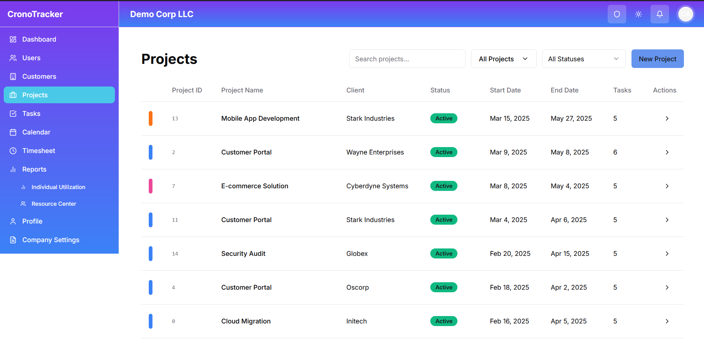
Task: Select the Mobile App Development project name
Action: click(x=260, y=118)
